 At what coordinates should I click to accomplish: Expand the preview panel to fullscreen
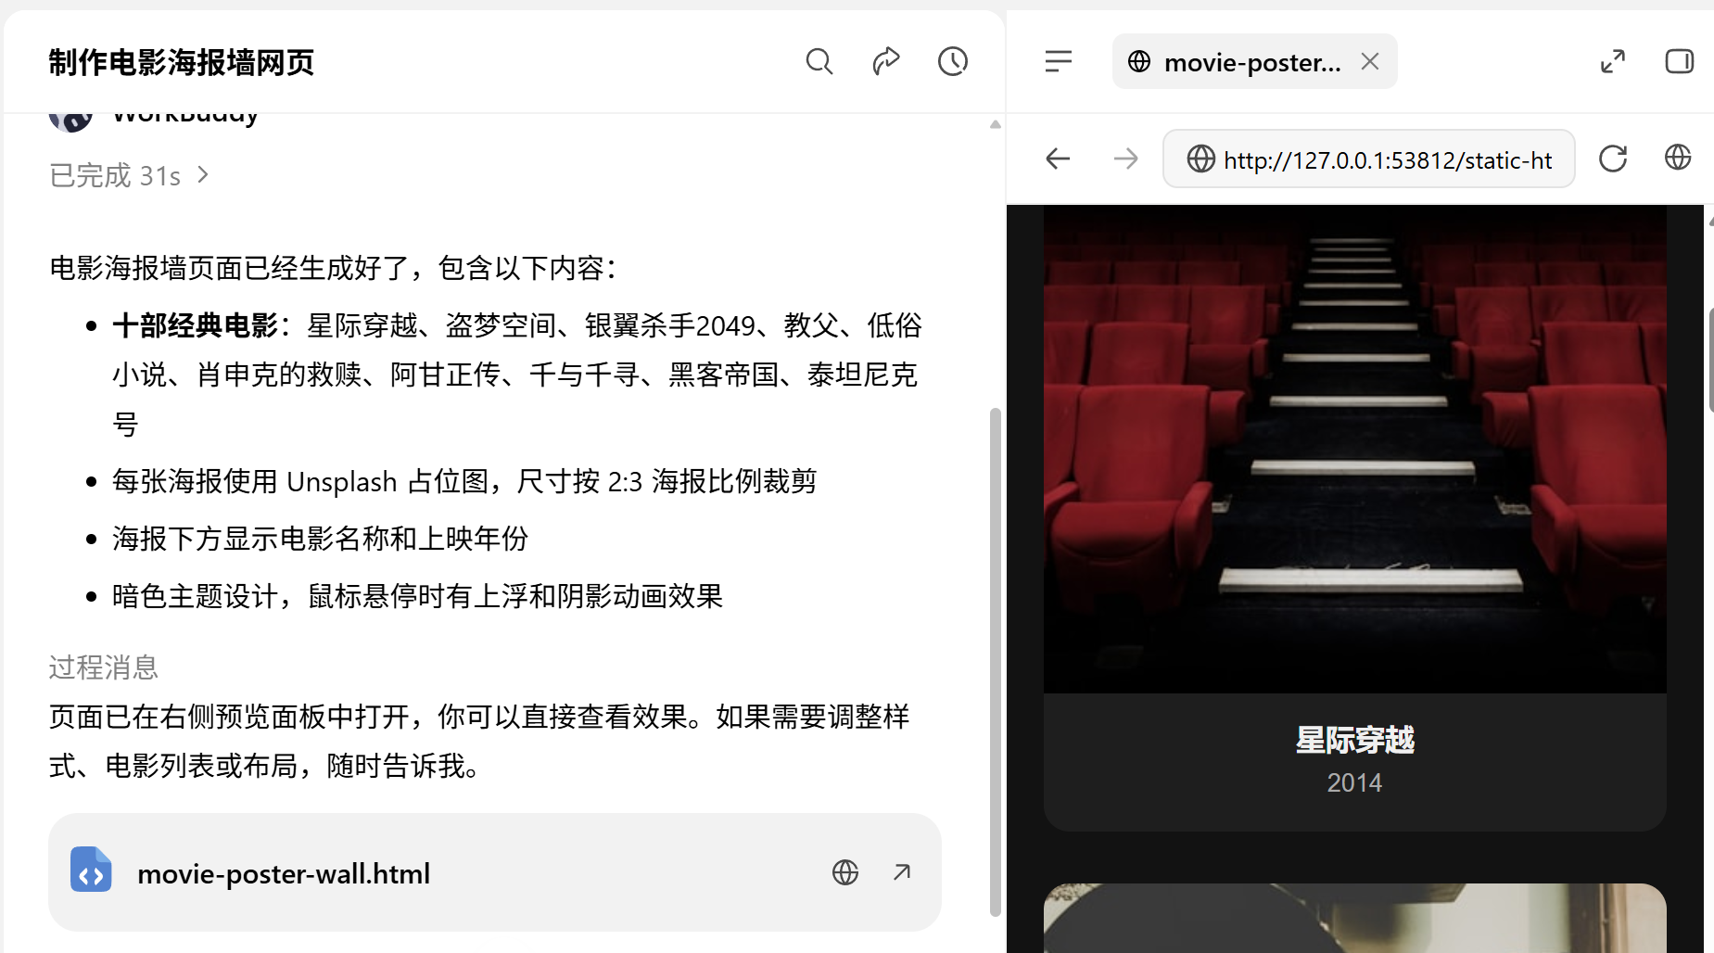pyautogui.click(x=1613, y=62)
